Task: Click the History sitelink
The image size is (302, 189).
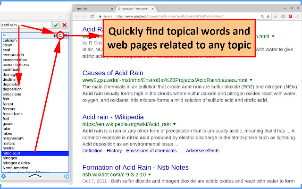Action: (114, 151)
